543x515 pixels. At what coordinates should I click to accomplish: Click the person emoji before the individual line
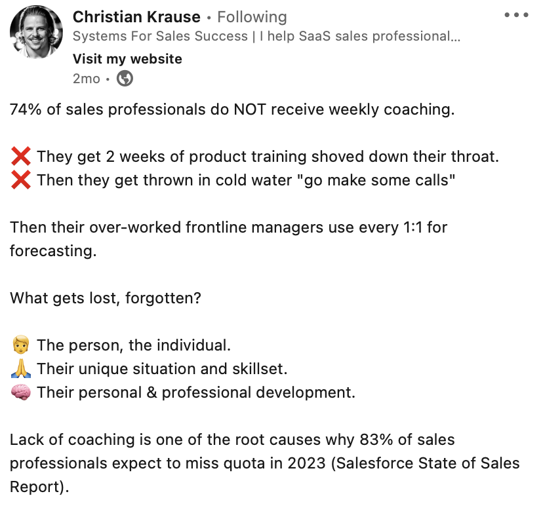[x=19, y=345]
